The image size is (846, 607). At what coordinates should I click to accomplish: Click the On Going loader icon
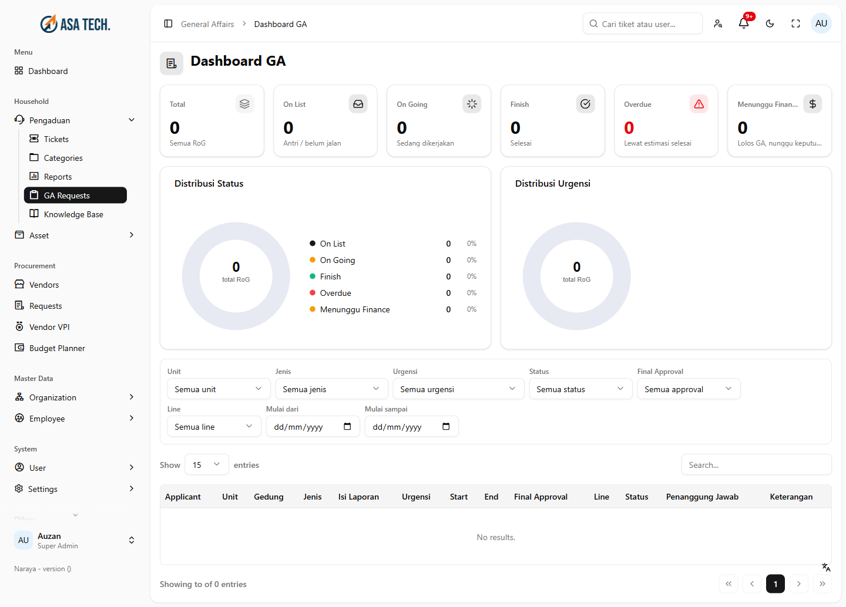(472, 104)
